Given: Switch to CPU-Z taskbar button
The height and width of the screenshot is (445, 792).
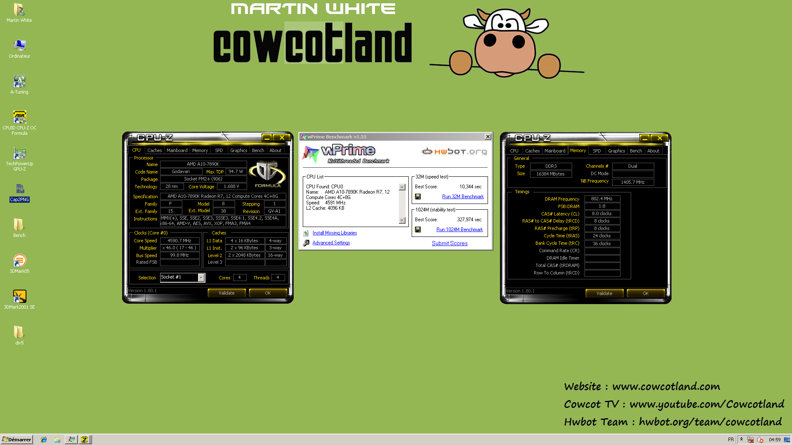Looking at the screenshot, I should [x=85, y=440].
